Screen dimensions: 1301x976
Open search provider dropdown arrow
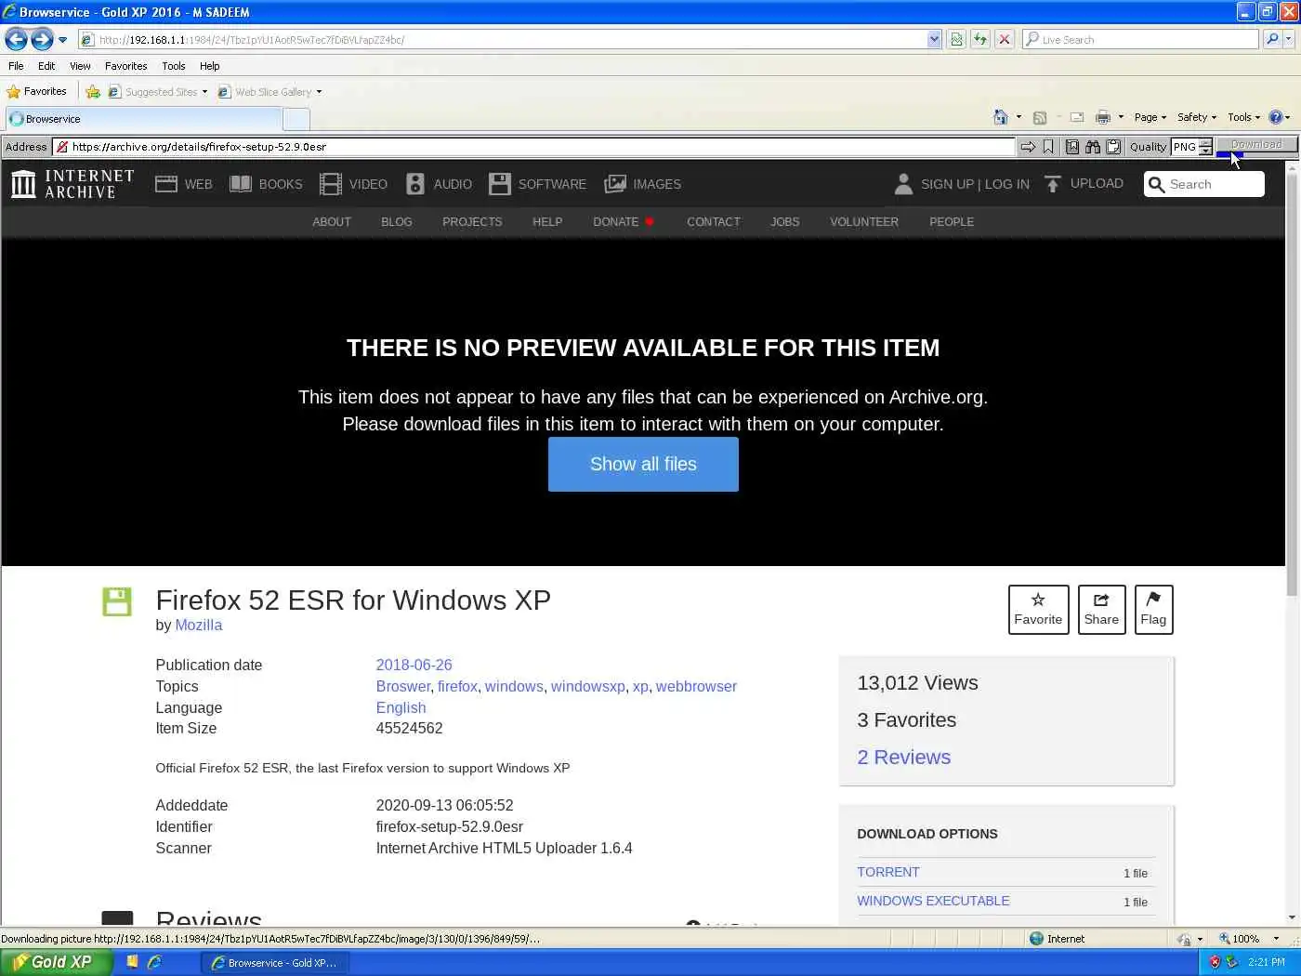(1289, 40)
